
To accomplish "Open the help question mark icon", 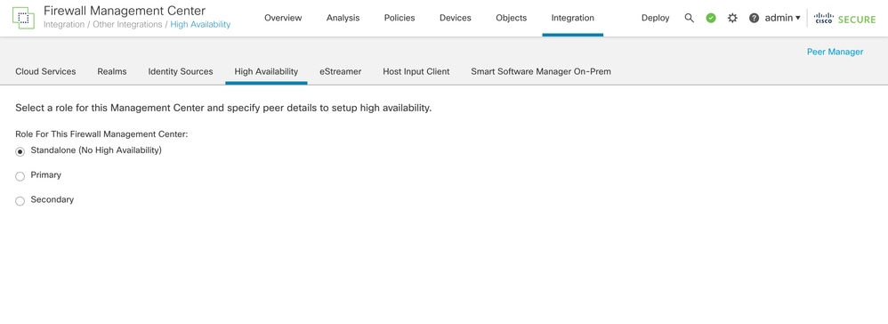I will [754, 18].
